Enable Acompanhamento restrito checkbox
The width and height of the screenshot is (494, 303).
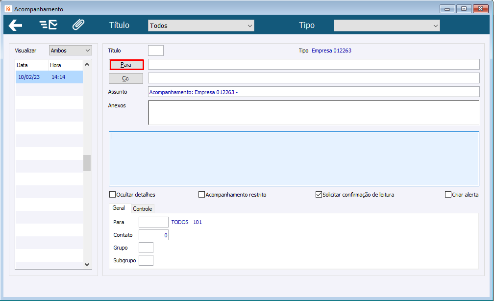pos(201,195)
